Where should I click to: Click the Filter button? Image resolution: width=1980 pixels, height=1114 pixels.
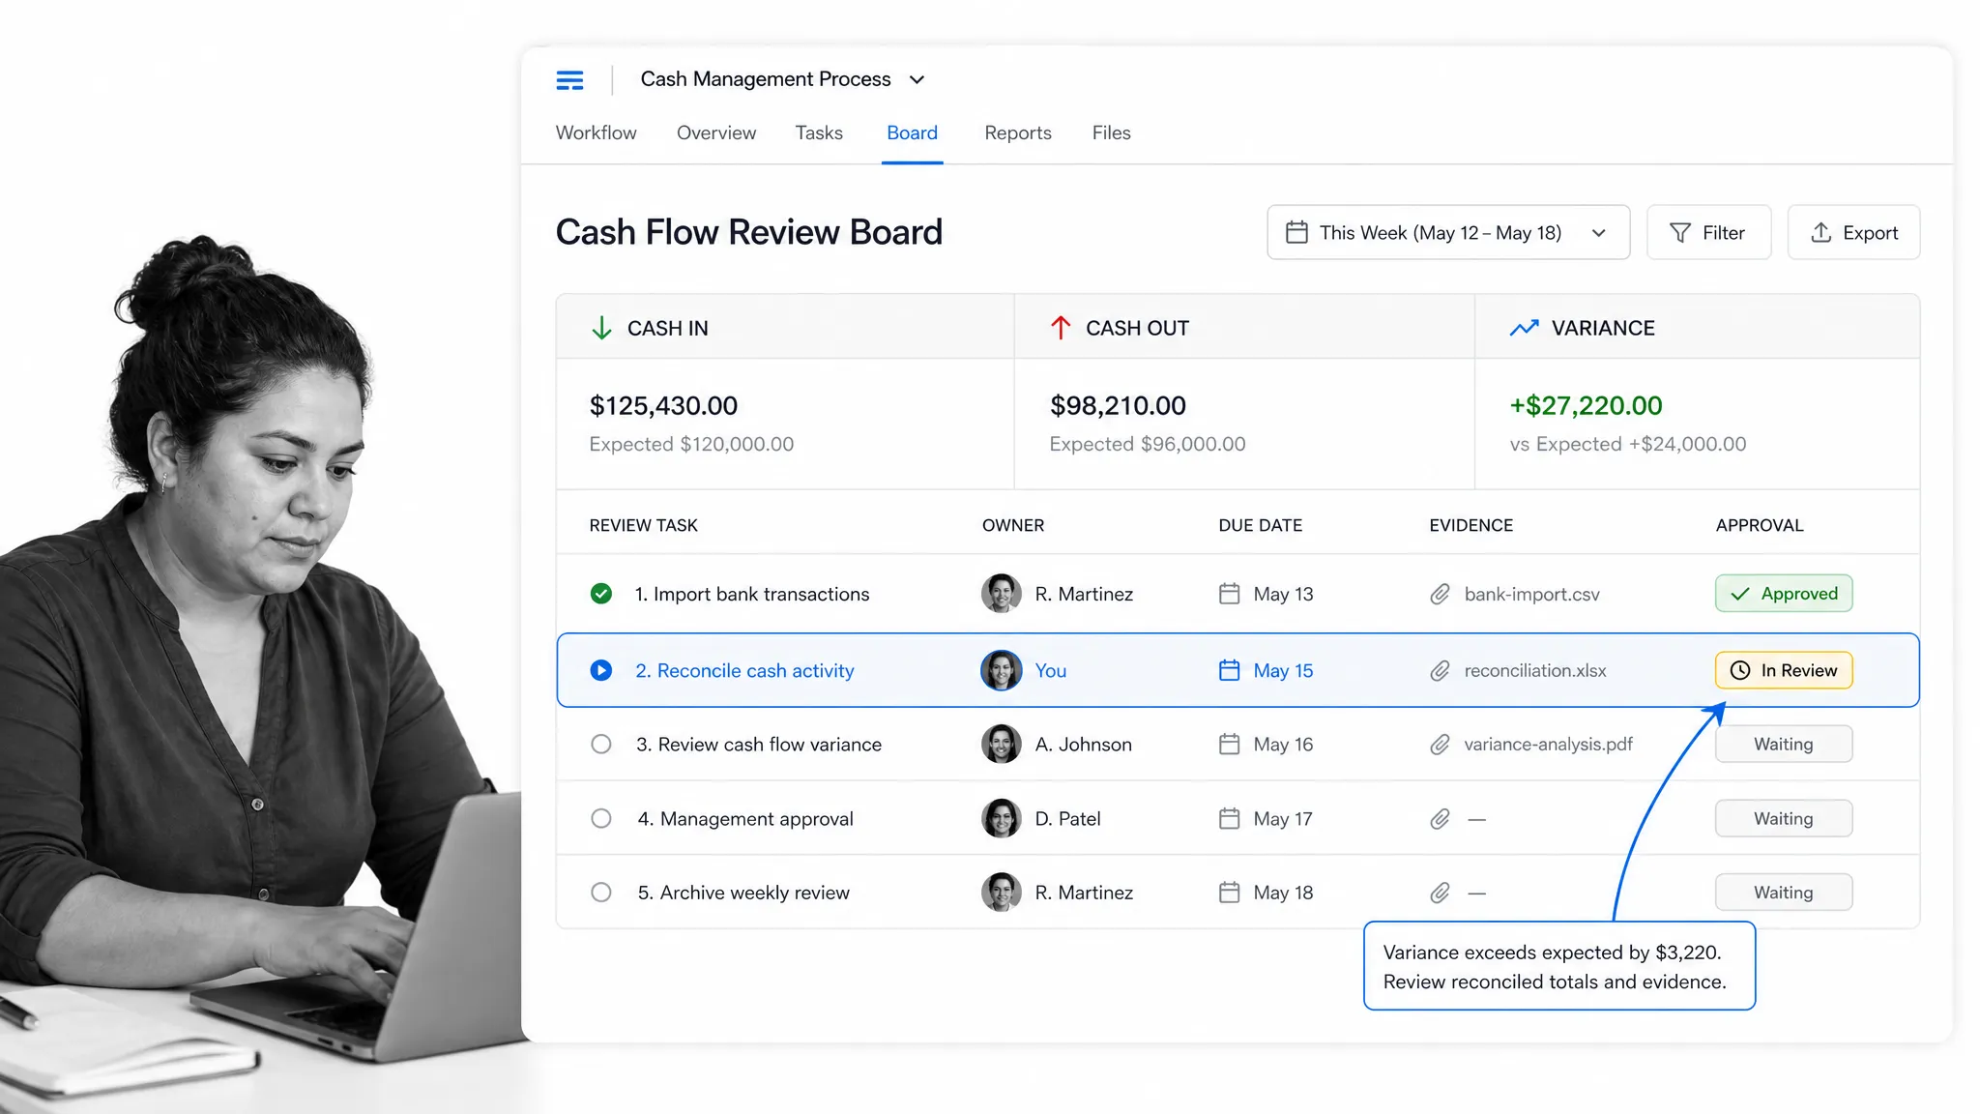click(1708, 232)
